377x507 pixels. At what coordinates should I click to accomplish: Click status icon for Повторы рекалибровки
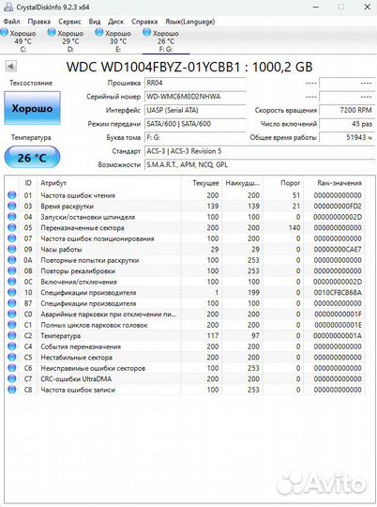click(x=12, y=270)
